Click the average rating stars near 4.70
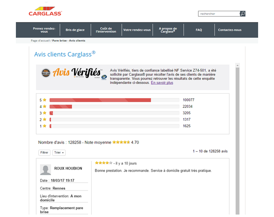The image size is (274, 217). click(x=121, y=142)
